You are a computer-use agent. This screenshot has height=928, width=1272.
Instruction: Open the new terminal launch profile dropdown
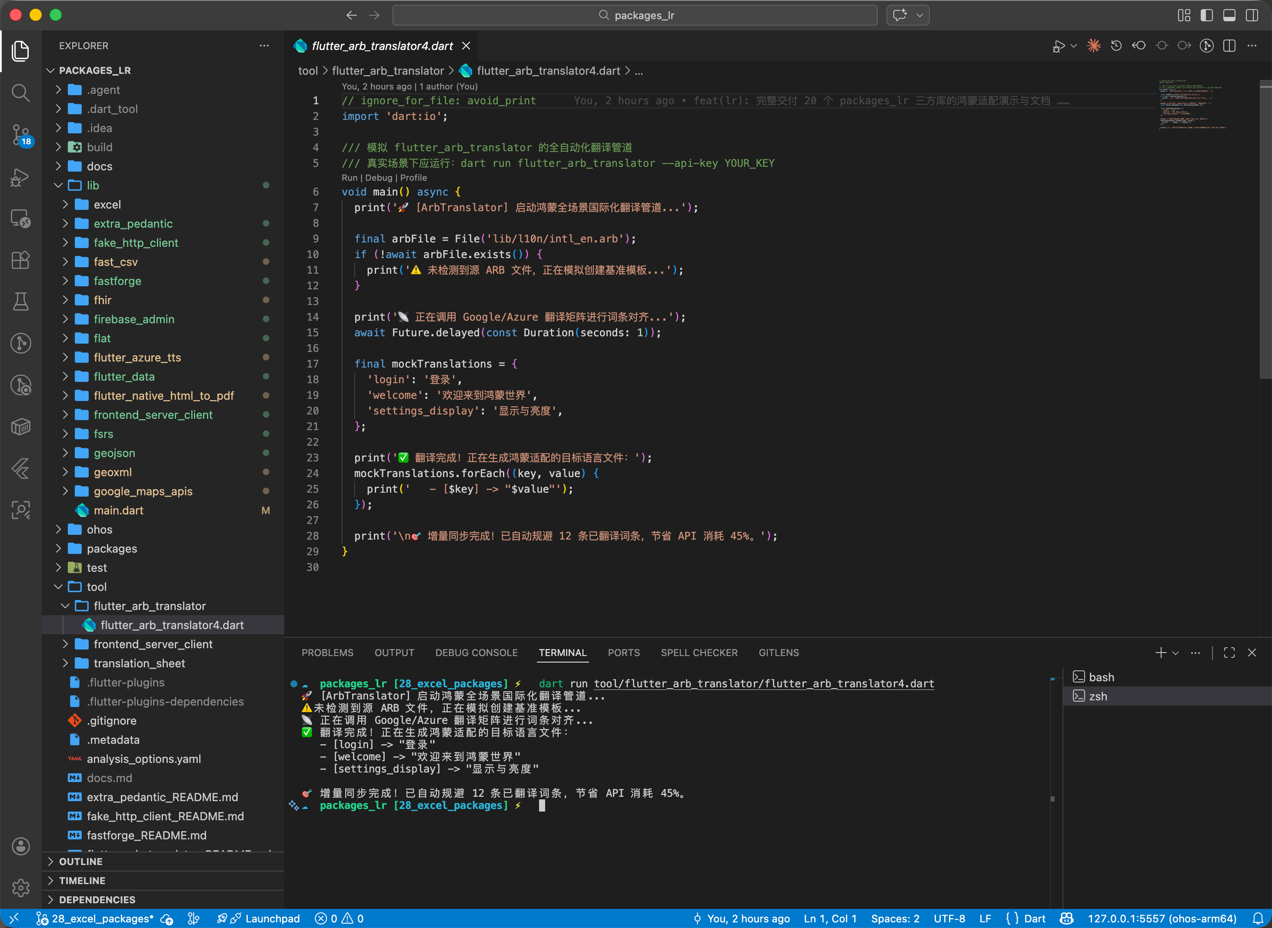pyautogui.click(x=1175, y=653)
